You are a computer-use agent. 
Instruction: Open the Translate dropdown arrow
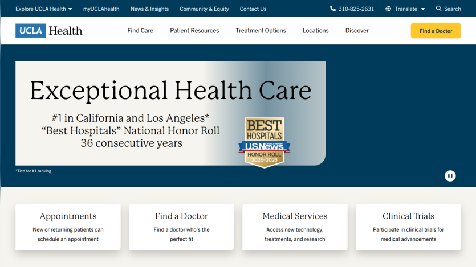(423, 9)
